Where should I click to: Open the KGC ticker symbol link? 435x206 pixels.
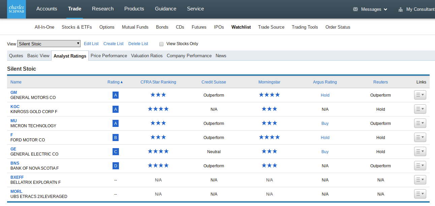[x=15, y=107]
